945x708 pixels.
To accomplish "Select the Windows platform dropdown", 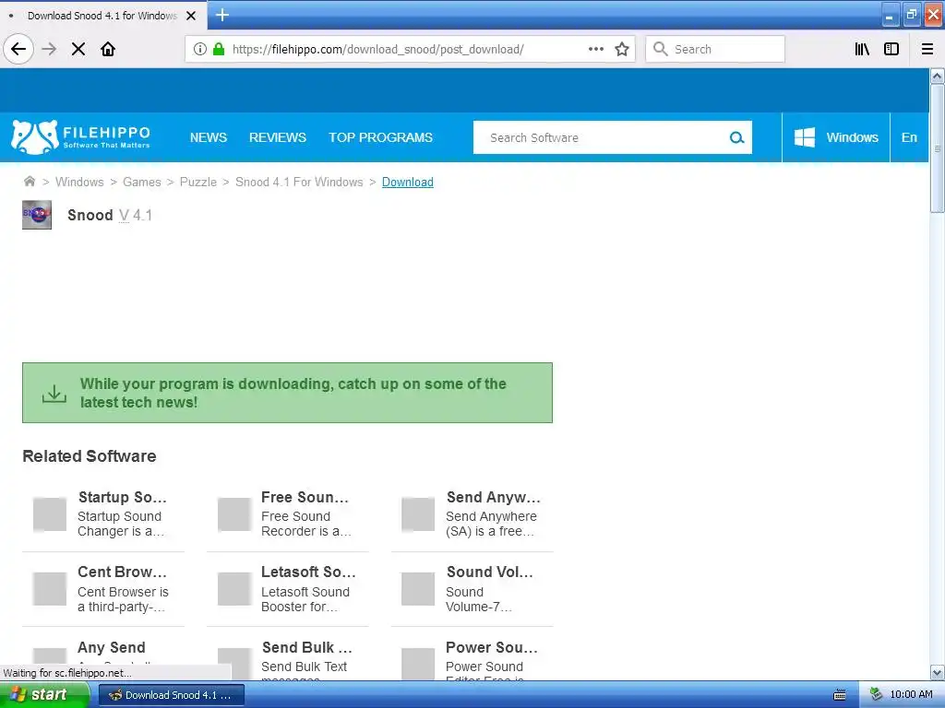I will click(836, 137).
